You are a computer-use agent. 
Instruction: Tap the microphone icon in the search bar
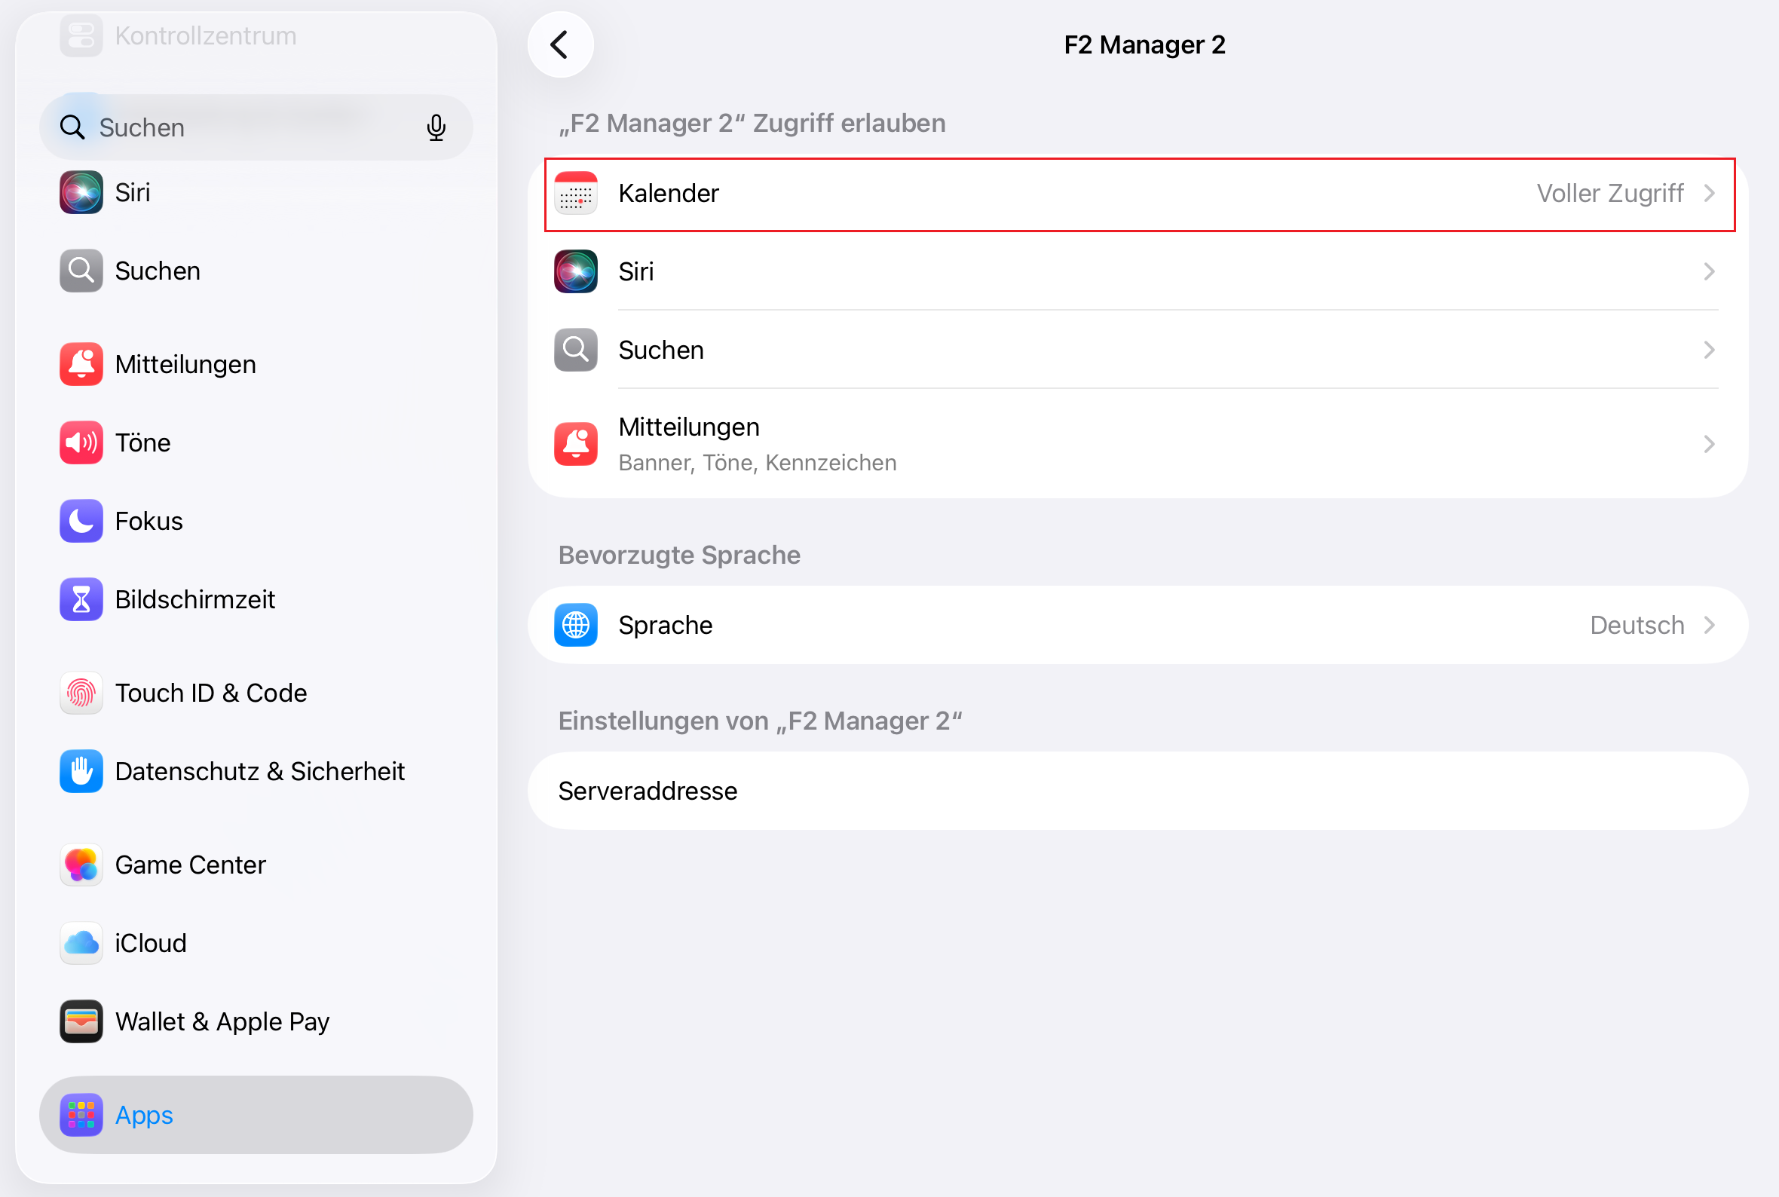point(436,127)
